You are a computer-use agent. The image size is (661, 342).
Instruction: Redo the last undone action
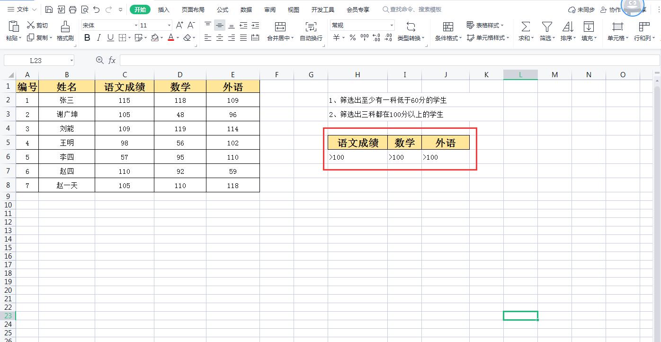[x=108, y=9]
